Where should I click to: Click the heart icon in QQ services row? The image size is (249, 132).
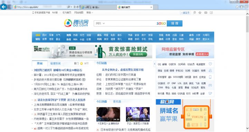pyautogui.click(x=210, y=64)
